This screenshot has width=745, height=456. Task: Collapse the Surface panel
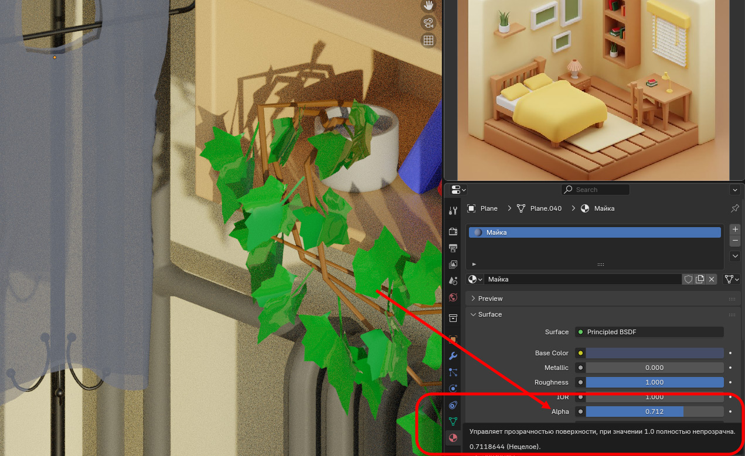pyautogui.click(x=474, y=314)
